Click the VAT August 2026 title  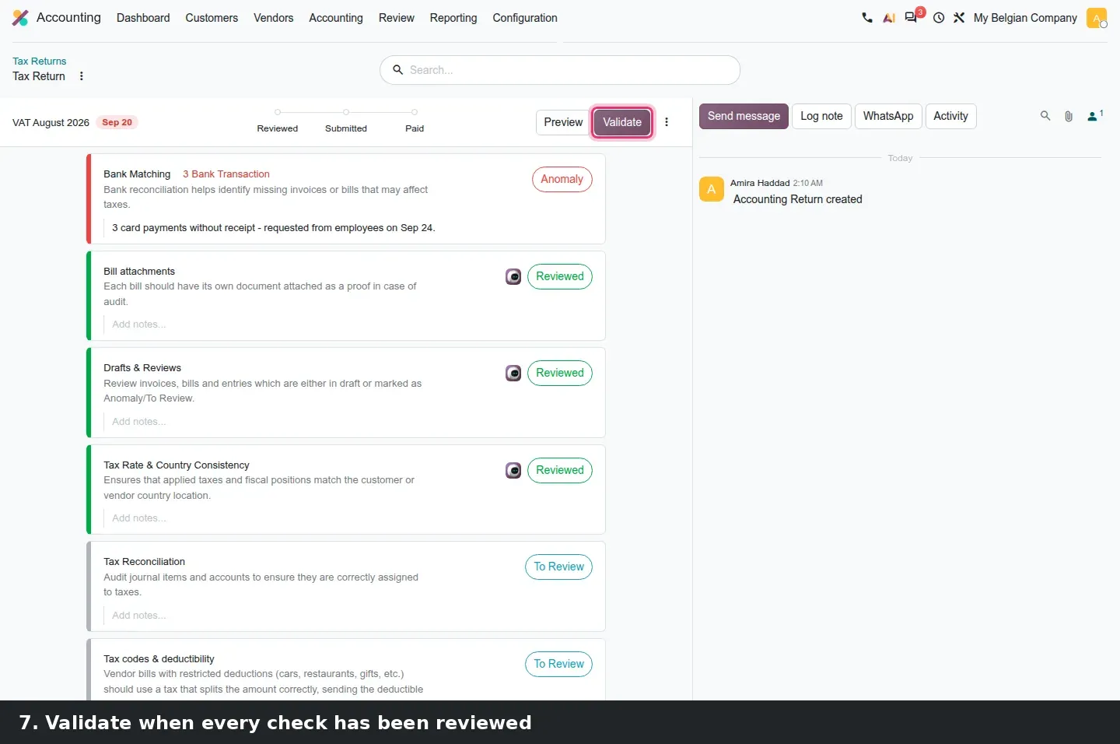(51, 123)
